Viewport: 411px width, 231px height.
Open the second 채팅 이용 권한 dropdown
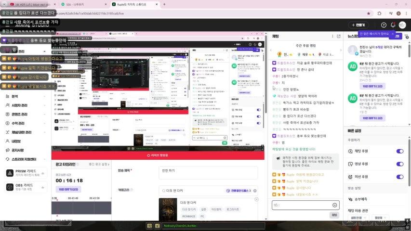point(380,218)
